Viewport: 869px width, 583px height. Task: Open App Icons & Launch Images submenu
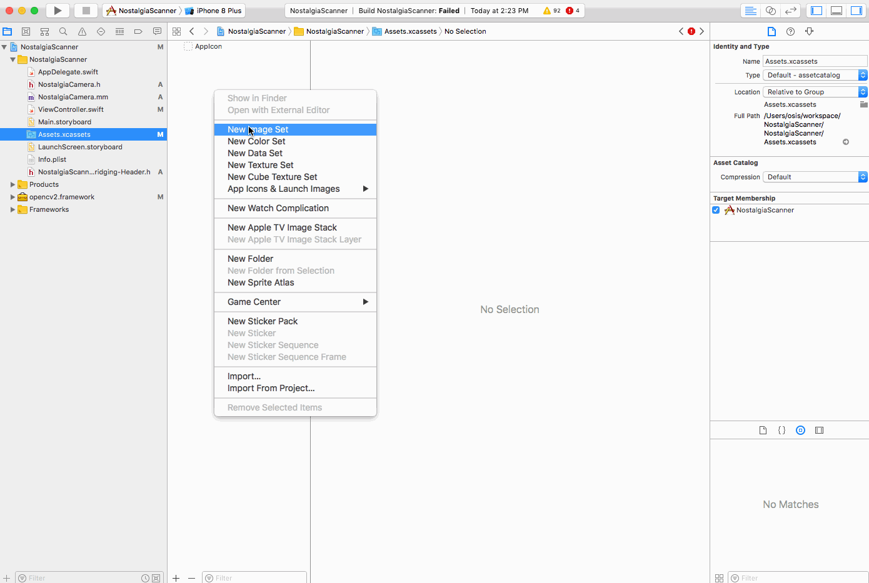(x=295, y=189)
